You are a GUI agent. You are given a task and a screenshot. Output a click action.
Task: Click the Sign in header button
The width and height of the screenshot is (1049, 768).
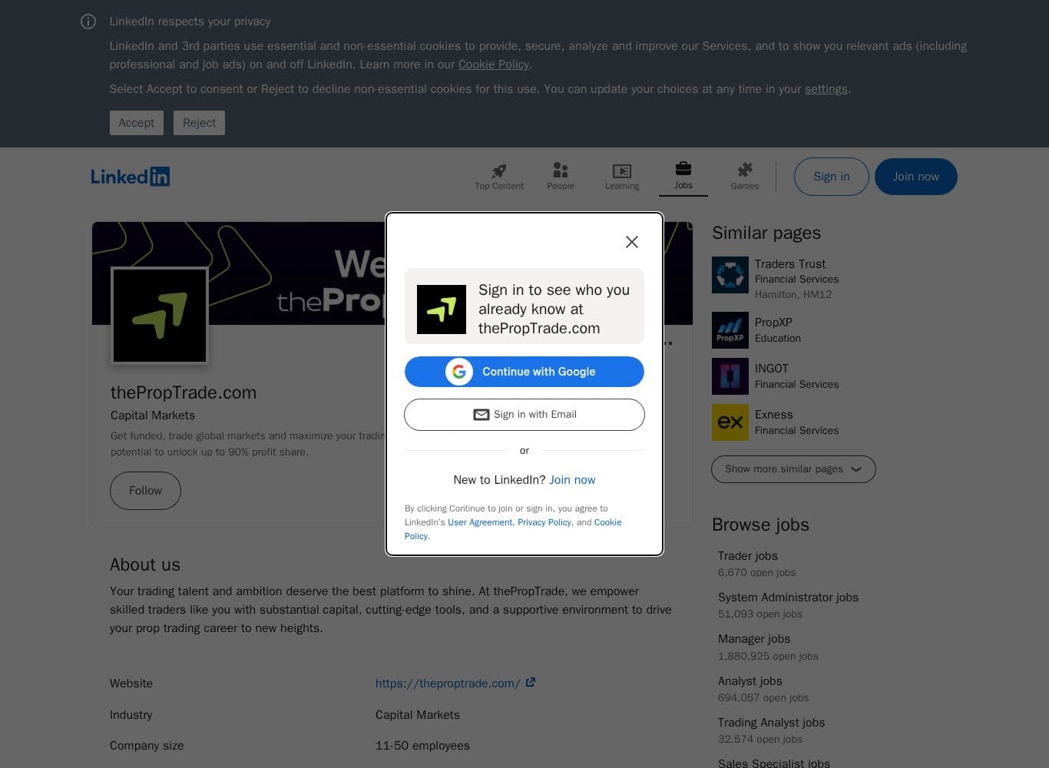[832, 177]
